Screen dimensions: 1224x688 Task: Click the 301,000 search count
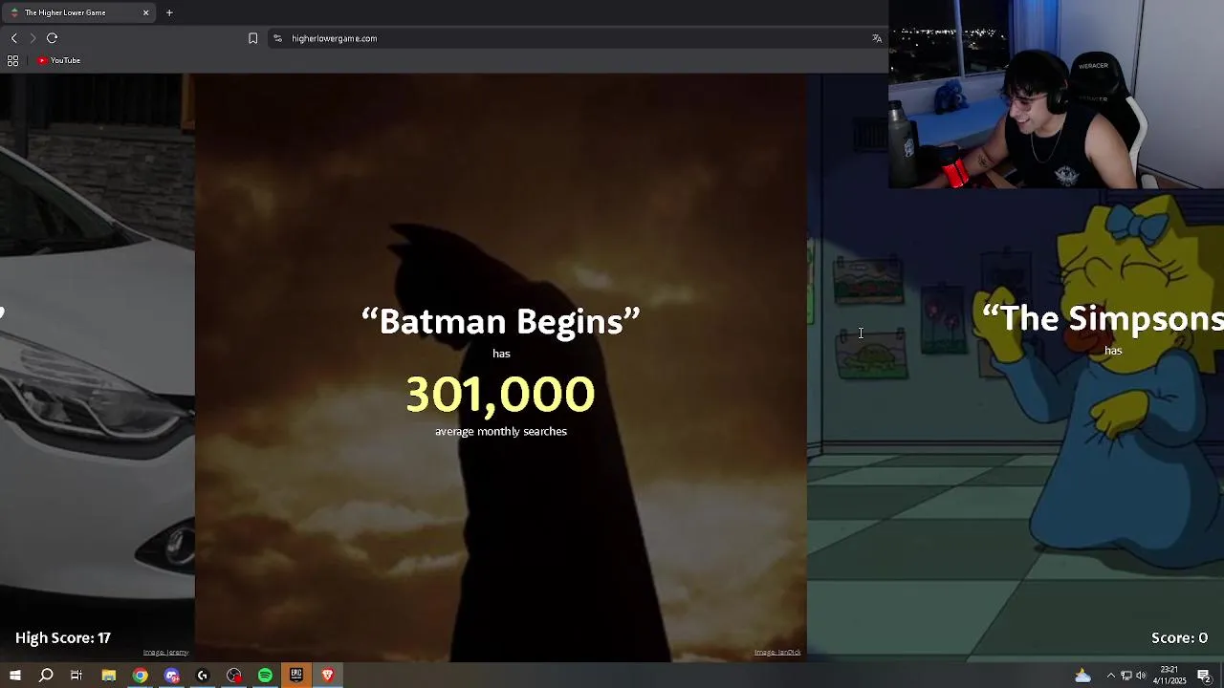pos(500,394)
